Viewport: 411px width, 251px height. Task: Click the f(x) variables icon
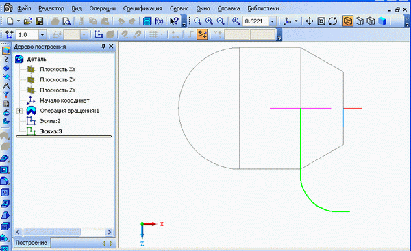(x=159, y=21)
